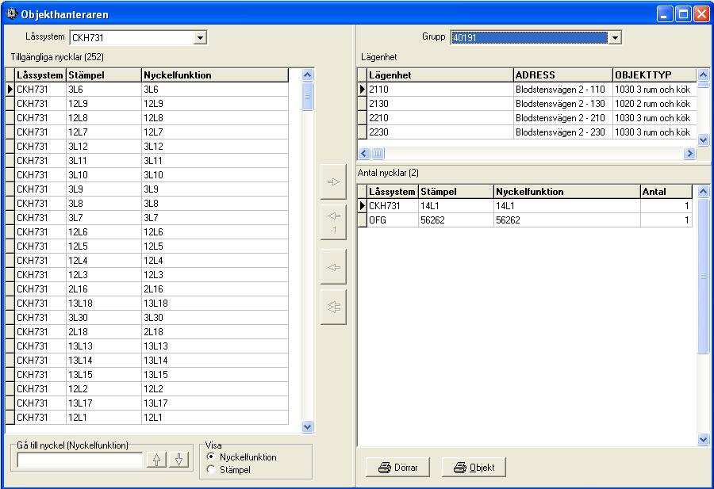Screen dimensions: 714x489
Task: Click the Stämpel header in Antal nycklar table
Action: pos(456,192)
